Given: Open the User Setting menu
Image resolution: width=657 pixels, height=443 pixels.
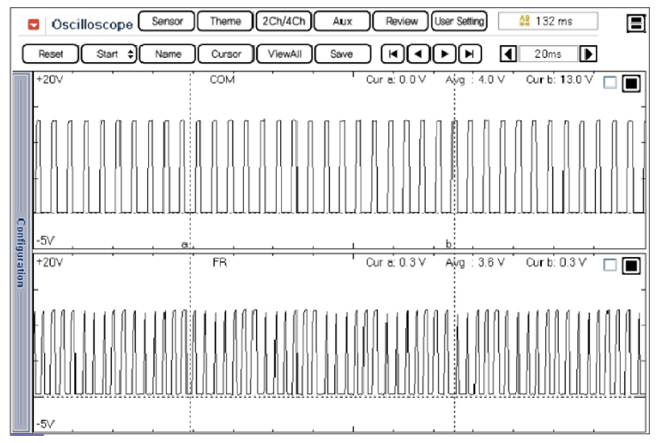Looking at the screenshot, I should tap(459, 22).
